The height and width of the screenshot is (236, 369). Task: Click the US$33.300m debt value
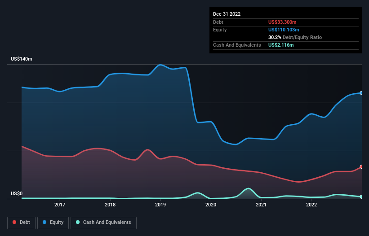click(282, 22)
